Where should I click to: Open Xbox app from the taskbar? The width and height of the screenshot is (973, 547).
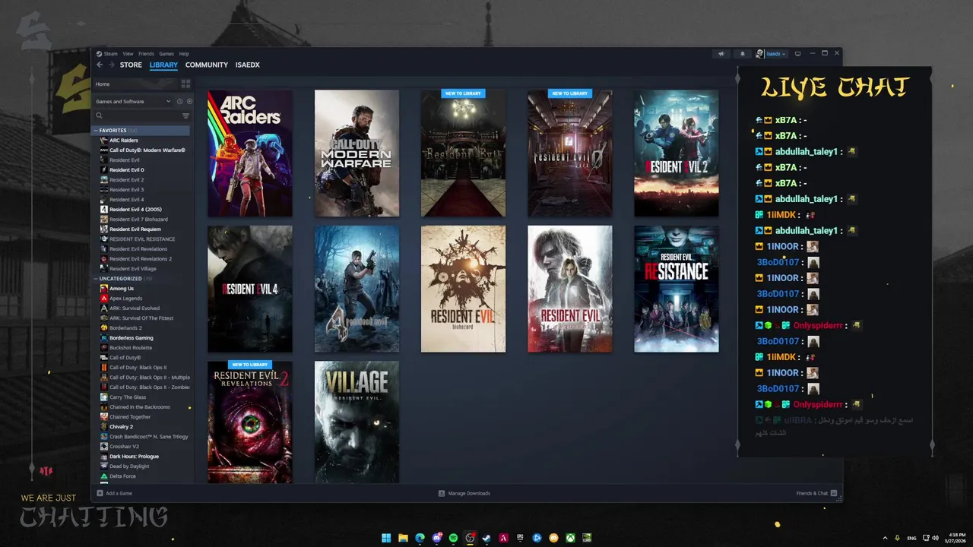[570, 538]
